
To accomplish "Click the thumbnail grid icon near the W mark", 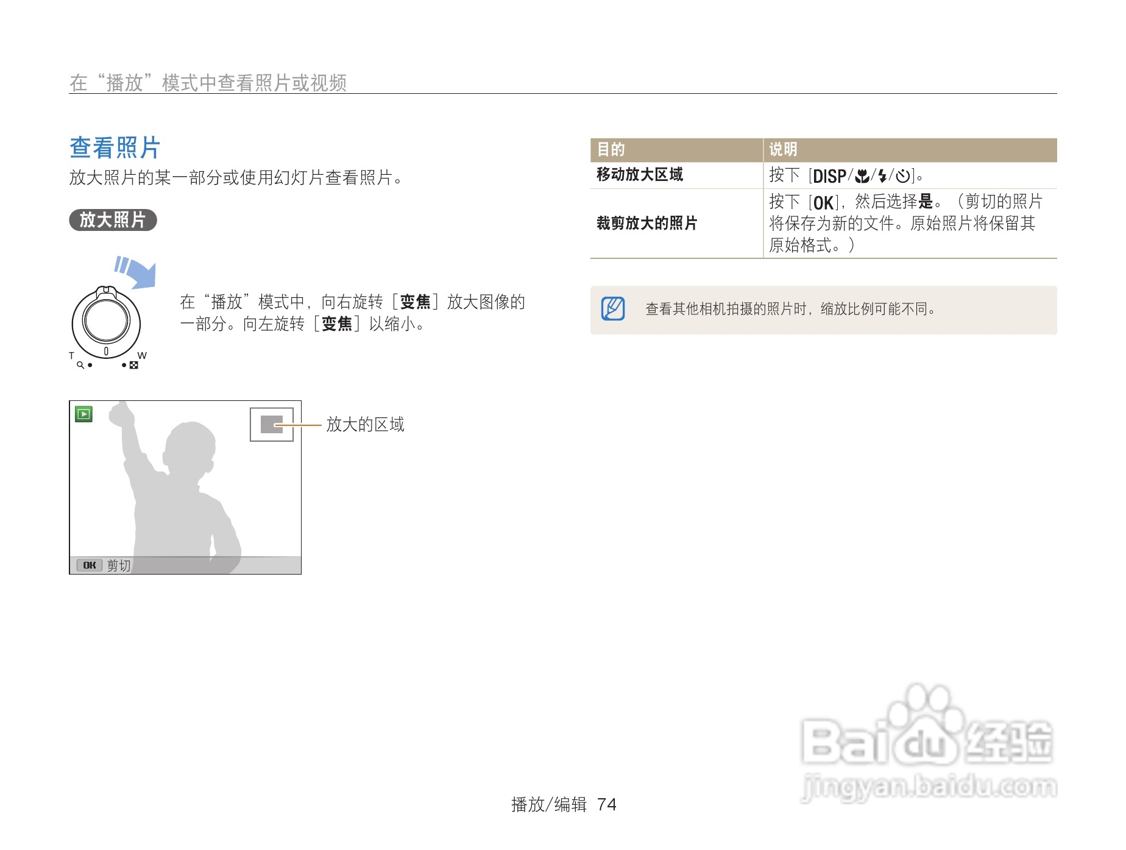I will (x=134, y=366).
